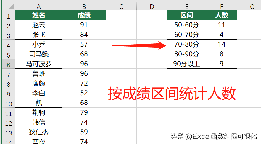Click the 90分以上 interval cell

pos(187,64)
